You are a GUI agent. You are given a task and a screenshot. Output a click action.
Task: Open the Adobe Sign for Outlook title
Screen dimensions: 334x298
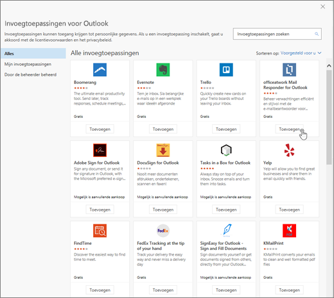(x=96, y=163)
